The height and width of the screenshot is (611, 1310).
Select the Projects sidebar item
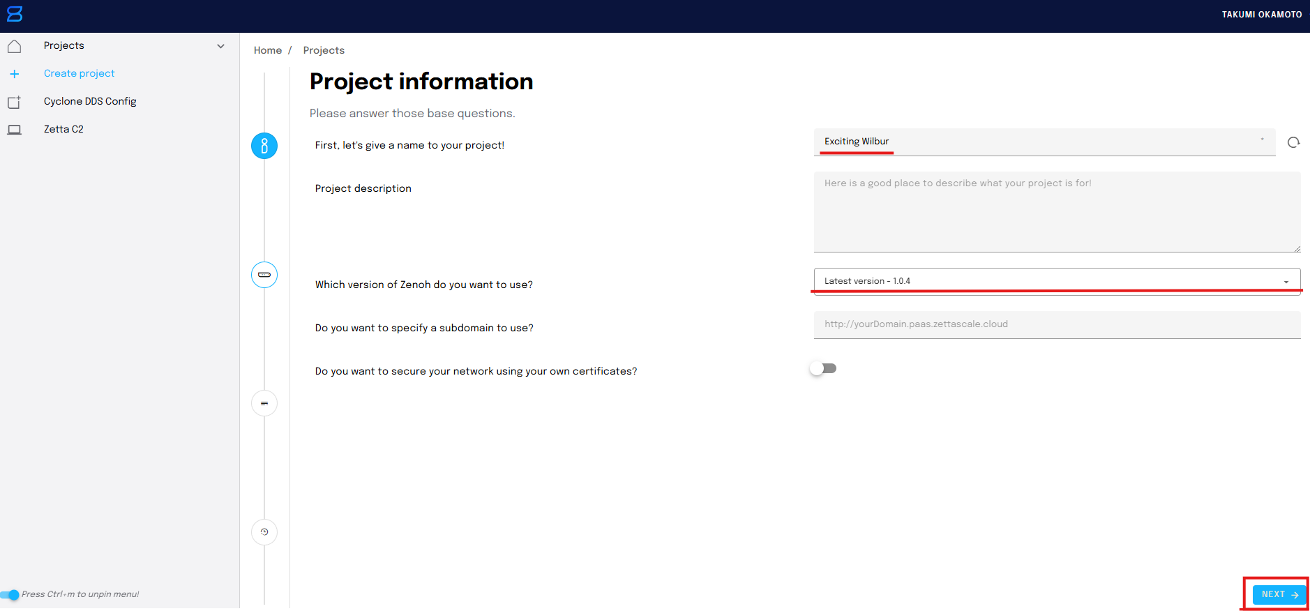tap(64, 45)
